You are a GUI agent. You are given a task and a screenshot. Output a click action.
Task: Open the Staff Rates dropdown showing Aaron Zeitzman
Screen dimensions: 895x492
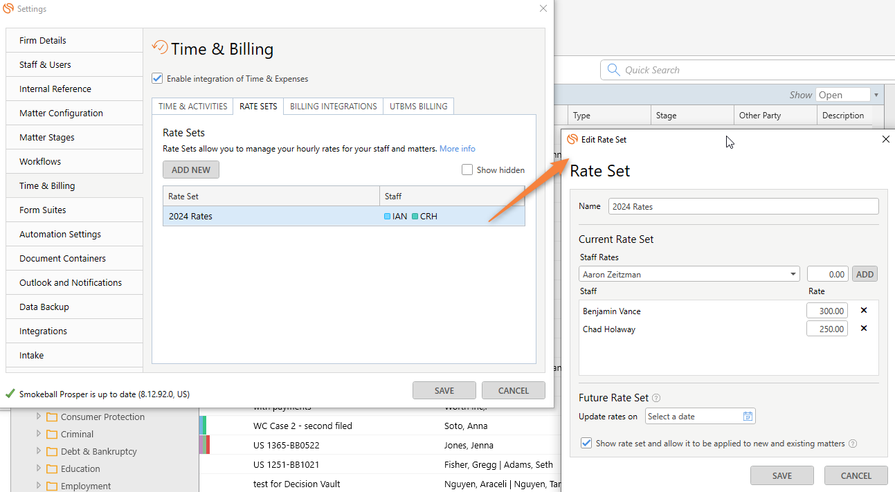[689, 274]
